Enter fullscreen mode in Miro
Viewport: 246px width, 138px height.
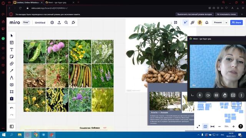(198, 127)
